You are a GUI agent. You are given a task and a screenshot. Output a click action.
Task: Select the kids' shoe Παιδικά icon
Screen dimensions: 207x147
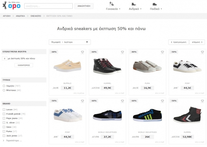pos(155,4)
